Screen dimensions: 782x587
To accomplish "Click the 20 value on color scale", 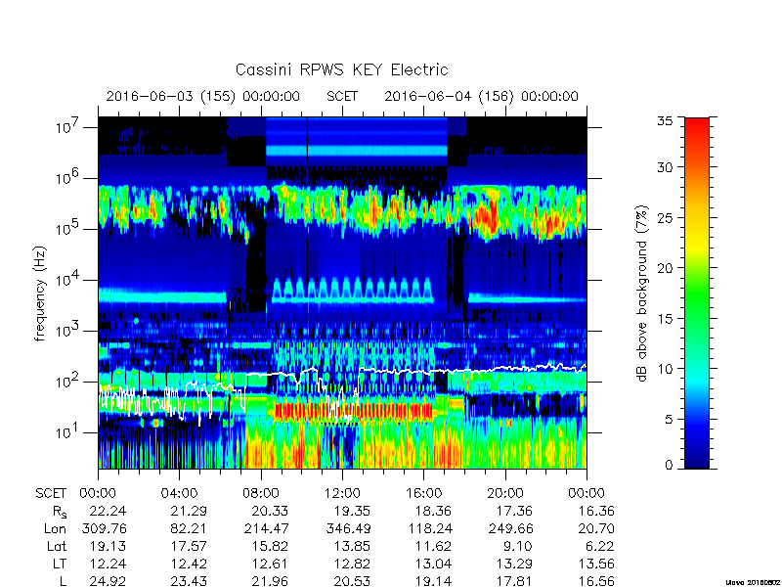I will tap(666, 267).
